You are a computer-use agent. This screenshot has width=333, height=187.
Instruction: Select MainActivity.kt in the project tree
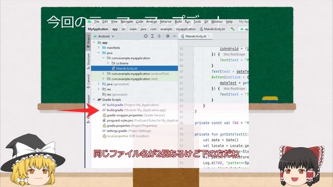click(x=134, y=69)
